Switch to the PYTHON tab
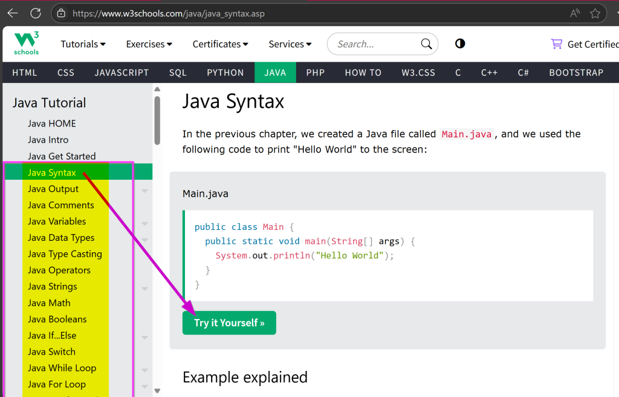619x397 pixels. tap(225, 73)
